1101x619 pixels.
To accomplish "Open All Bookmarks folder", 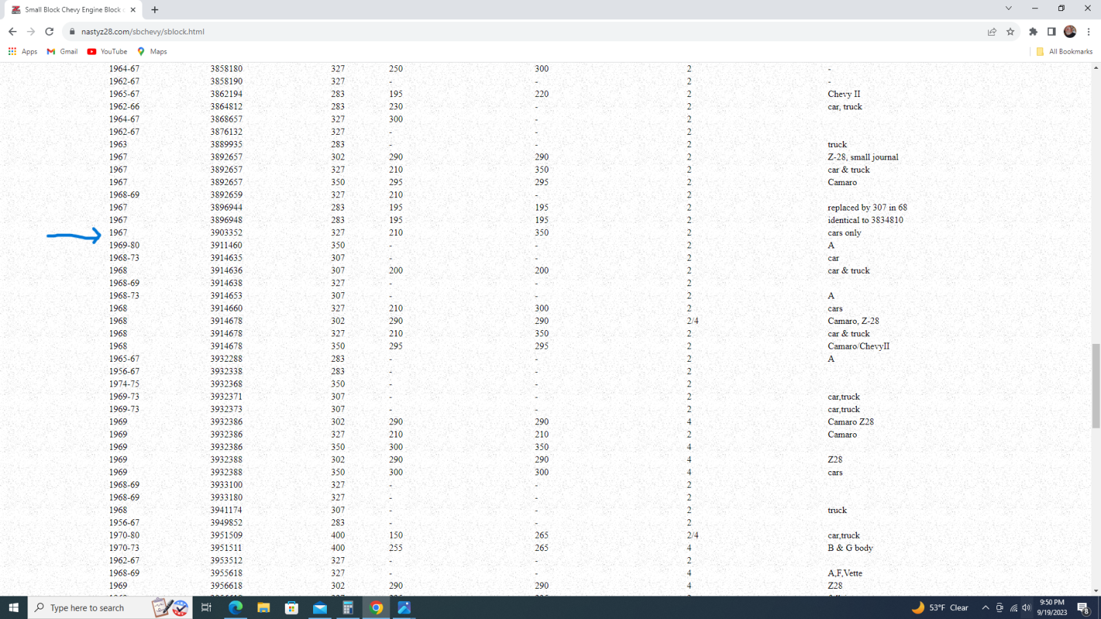I will pos(1065,52).
